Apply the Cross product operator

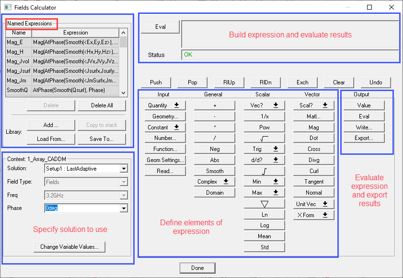tap(314, 149)
